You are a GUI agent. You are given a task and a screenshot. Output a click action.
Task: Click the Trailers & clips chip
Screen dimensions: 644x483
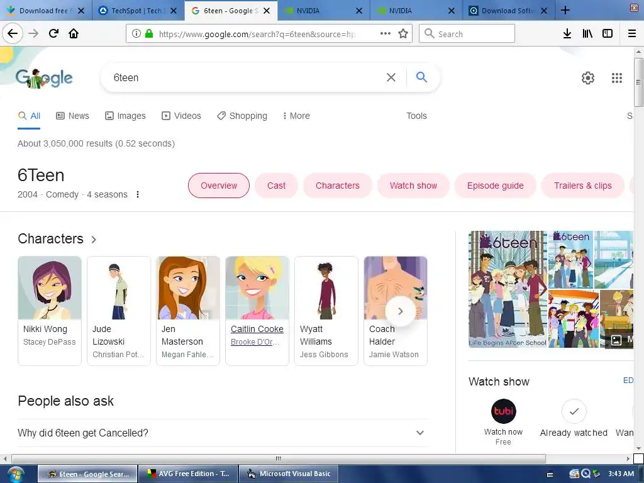click(x=583, y=186)
